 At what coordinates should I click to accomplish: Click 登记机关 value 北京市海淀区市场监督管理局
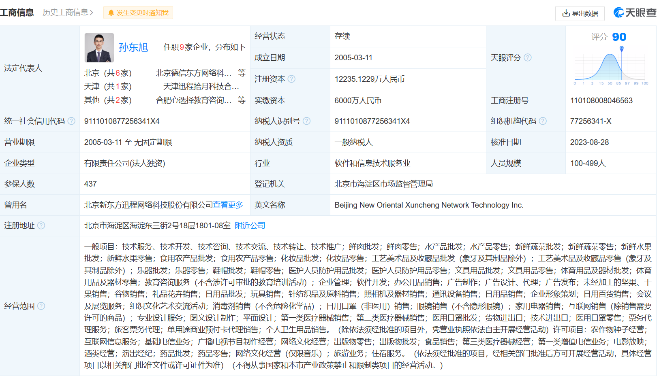coord(384,184)
